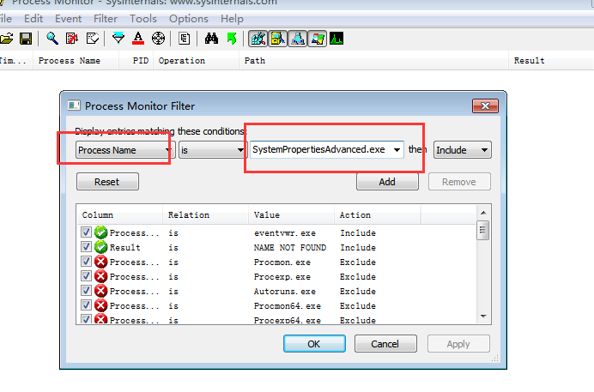Click the green Jump To Object arrow icon
Viewport: 594px width, 392px height.
coord(232,39)
